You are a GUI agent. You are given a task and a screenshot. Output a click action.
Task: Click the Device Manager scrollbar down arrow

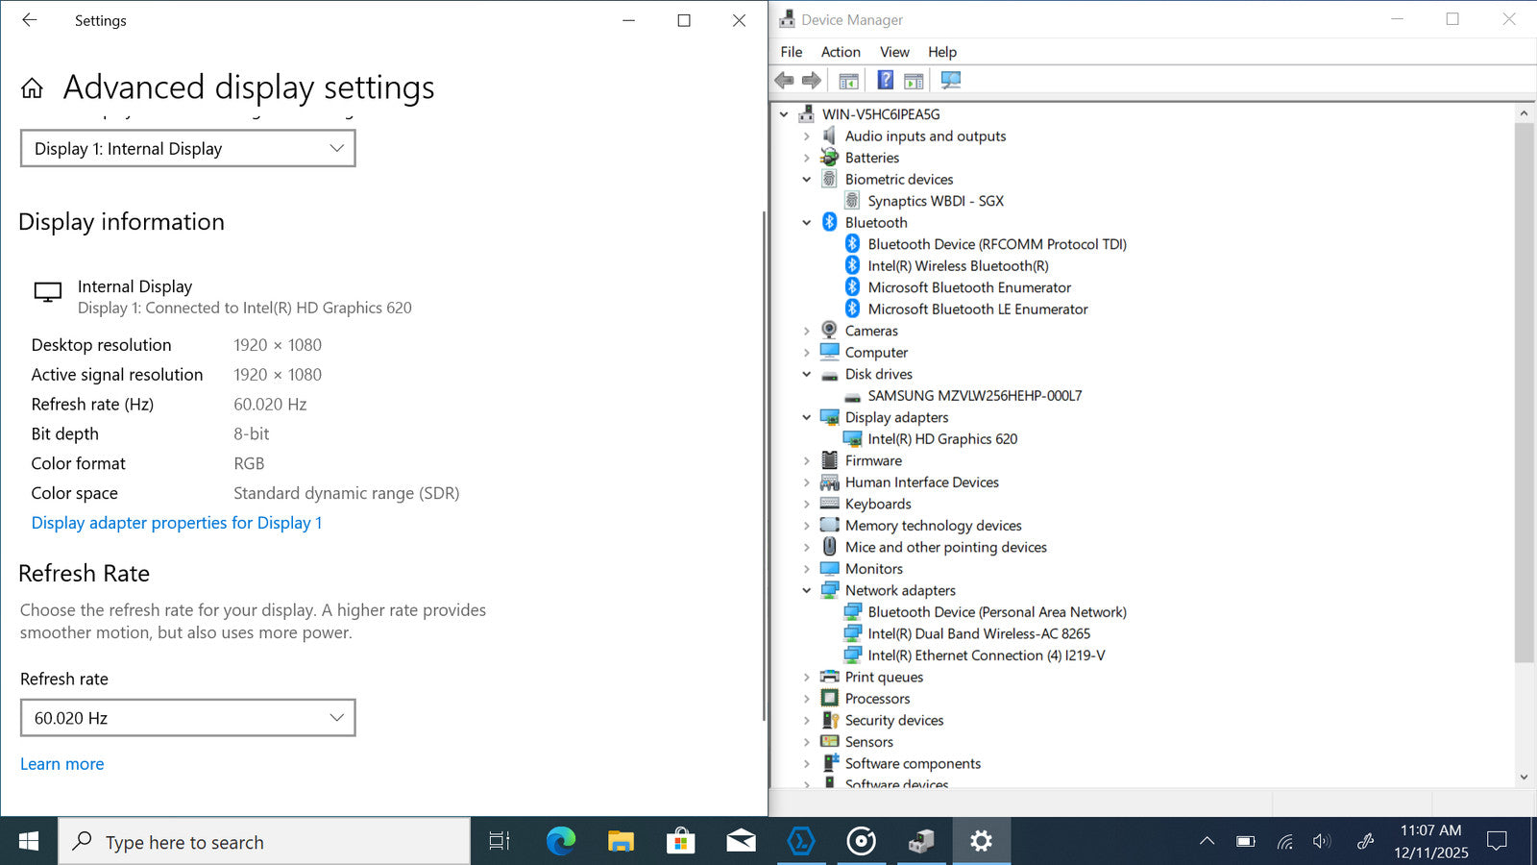click(x=1524, y=778)
